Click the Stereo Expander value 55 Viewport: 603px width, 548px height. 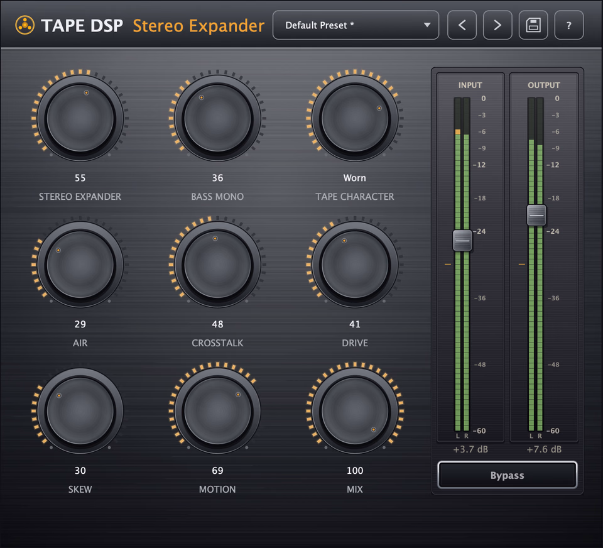(80, 178)
